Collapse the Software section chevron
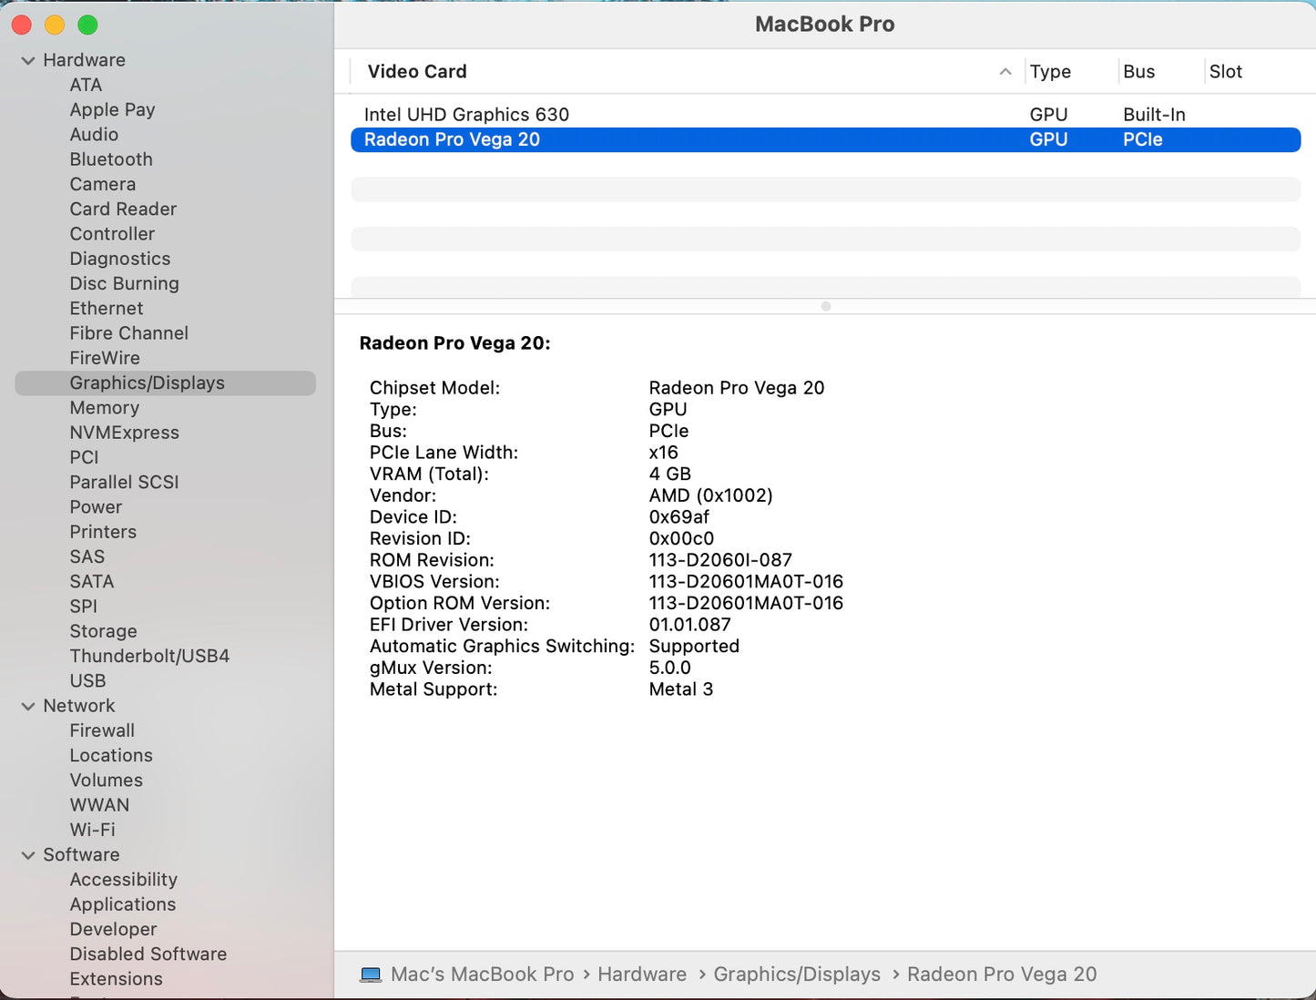1316x1000 pixels. tap(28, 855)
